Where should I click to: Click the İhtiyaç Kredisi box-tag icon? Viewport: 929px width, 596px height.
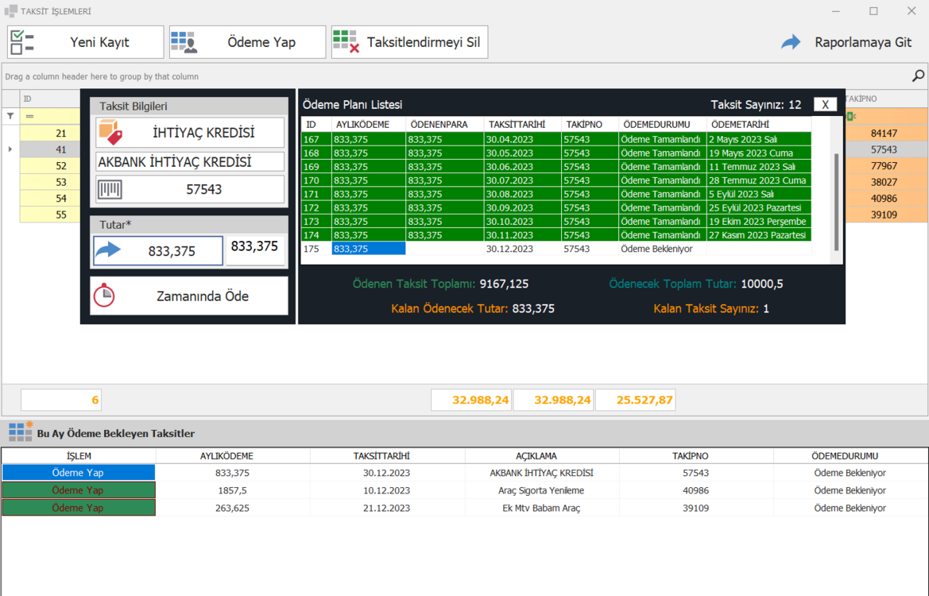click(x=110, y=132)
